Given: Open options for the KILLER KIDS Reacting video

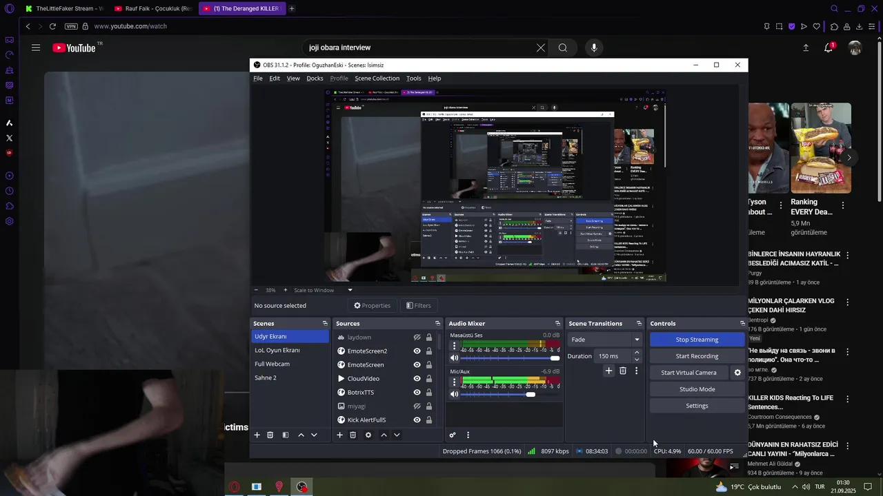Looking at the screenshot, I should click(x=848, y=399).
